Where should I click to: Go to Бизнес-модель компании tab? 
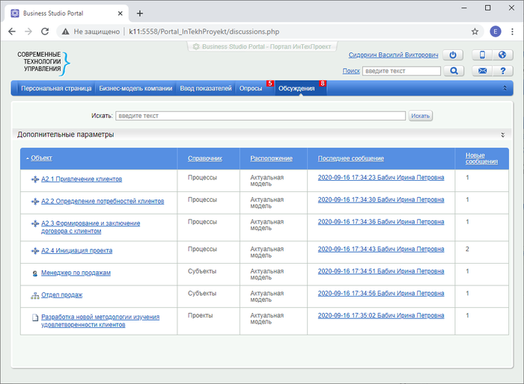click(x=135, y=88)
